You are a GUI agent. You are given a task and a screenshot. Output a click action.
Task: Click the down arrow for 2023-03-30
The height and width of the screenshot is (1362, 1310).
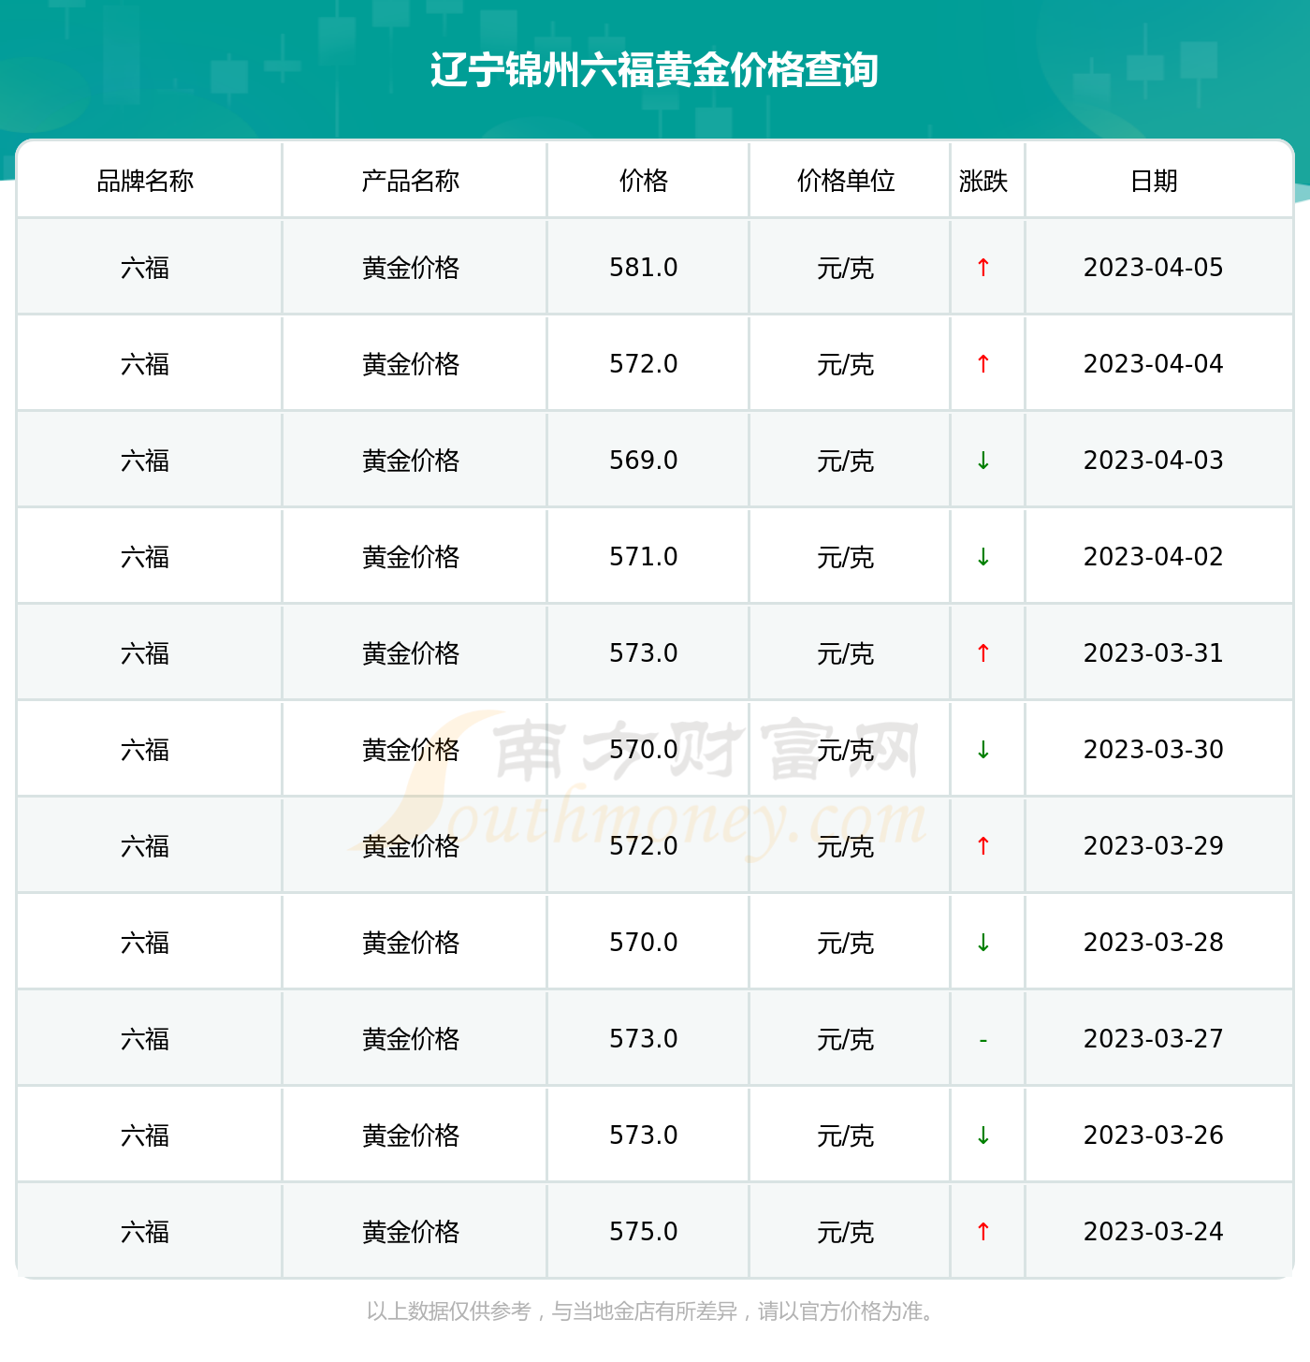pyautogui.click(x=983, y=750)
